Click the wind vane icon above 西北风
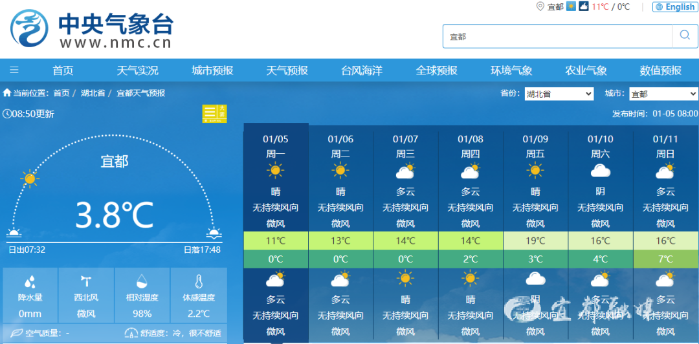The height and width of the screenshot is (344, 699). tap(86, 282)
